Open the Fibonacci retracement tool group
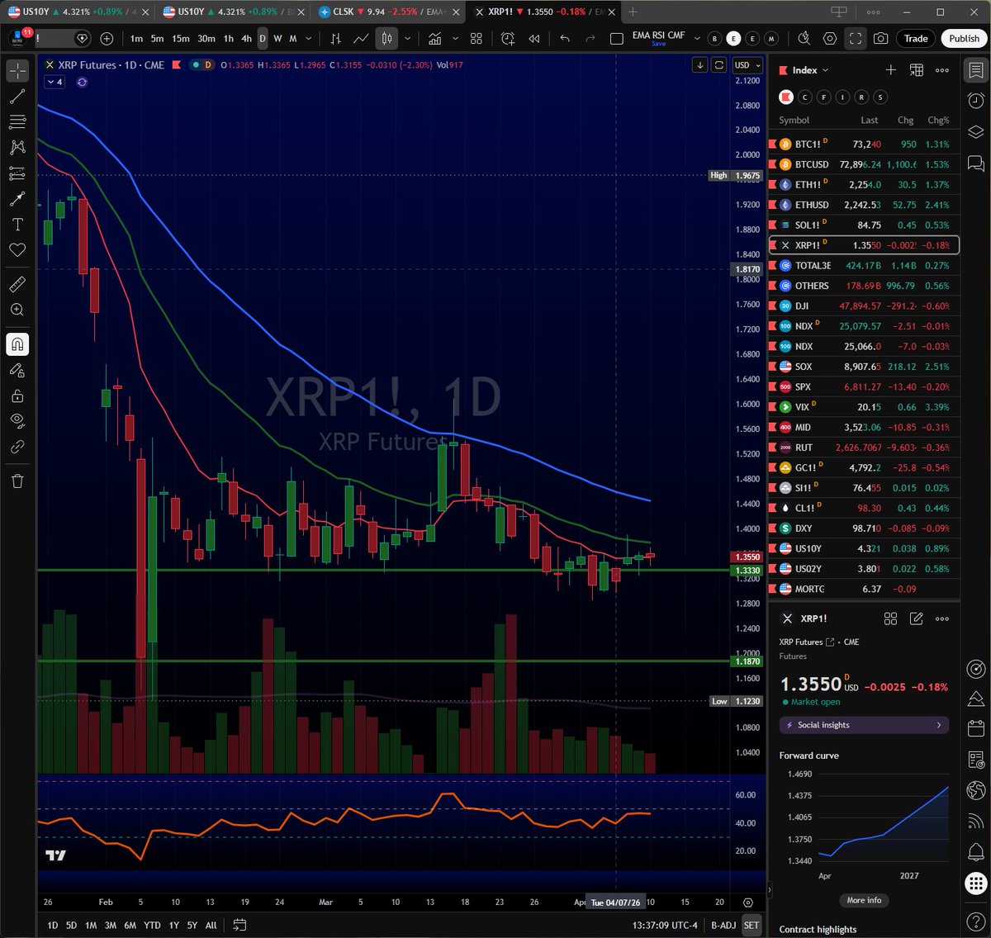Image resolution: width=991 pixels, height=938 pixels. (x=17, y=122)
